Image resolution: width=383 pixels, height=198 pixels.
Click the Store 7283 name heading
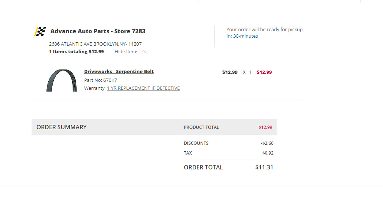pyautogui.click(x=98, y=31)
